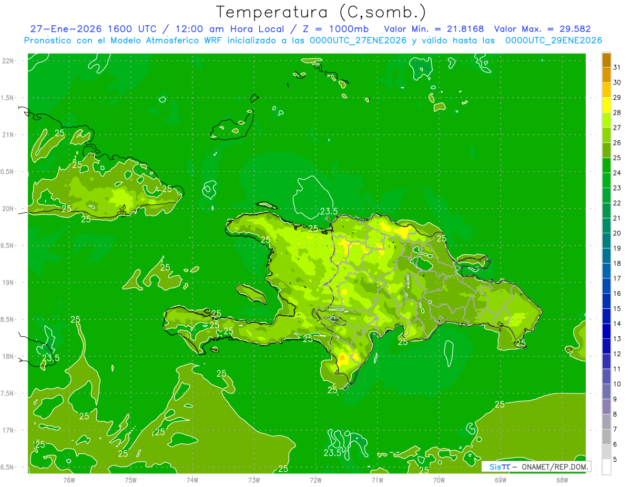Click the 21N latitude axis label
Viewport: 631px width, 487px height.
click(x=9, y=134)
